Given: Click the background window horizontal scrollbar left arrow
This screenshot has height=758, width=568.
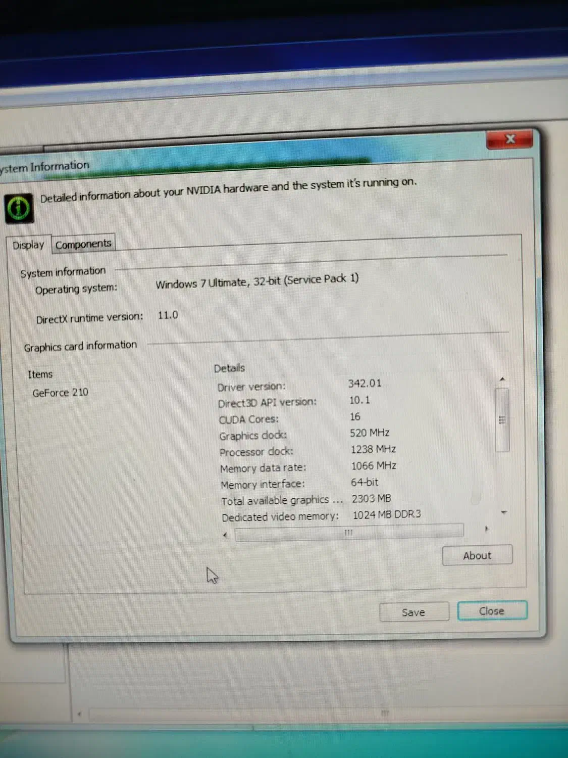Looking at the screenshot, I should [x=79, y=714].
